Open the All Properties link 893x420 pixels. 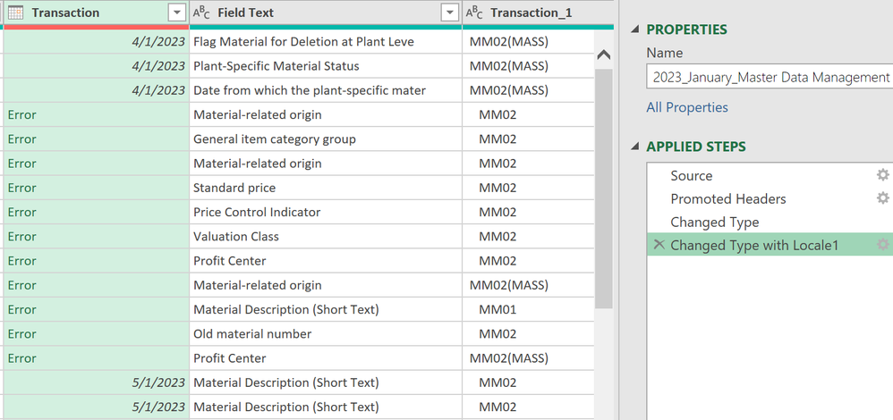click(687, 107)
